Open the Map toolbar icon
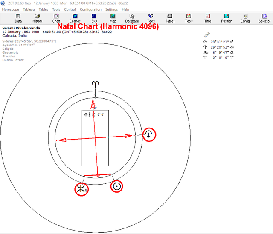 pos(113,18)
